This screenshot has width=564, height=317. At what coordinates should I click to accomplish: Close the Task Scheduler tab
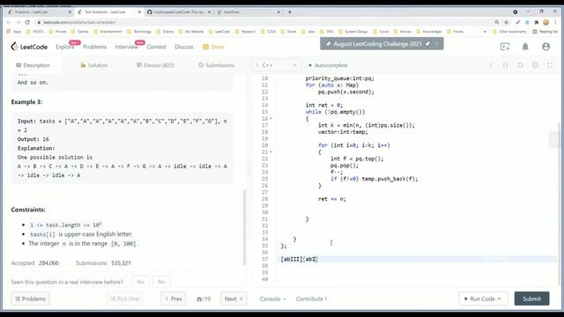pyautogui.click(x=139, y=11)
